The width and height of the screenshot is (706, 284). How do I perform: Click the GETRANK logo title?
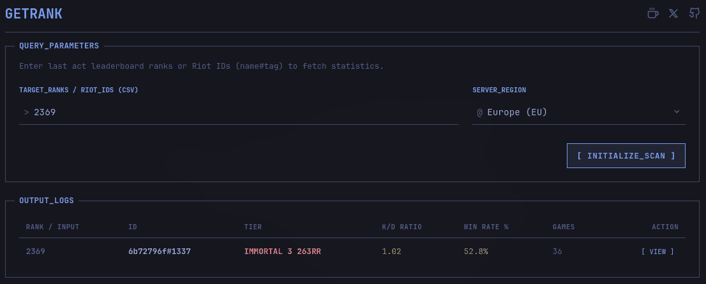pyautogui.click(x=34, y=13)
